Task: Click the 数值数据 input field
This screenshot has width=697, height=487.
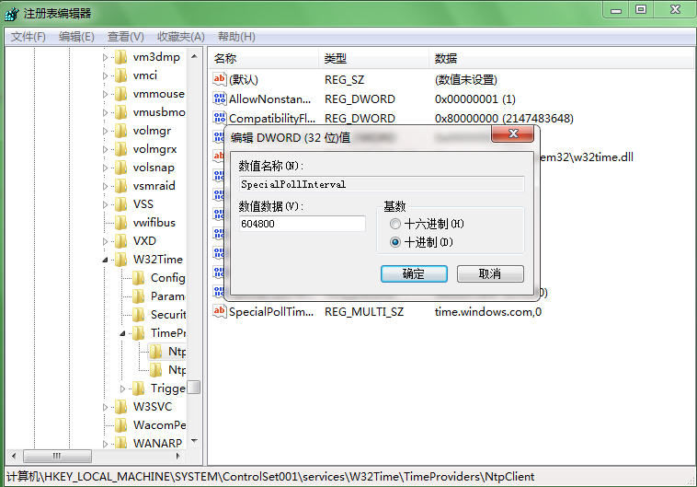Action: pos(302,224)
